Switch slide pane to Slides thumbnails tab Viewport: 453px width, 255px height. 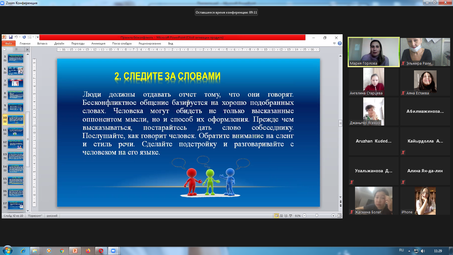(x=5, y=49)
